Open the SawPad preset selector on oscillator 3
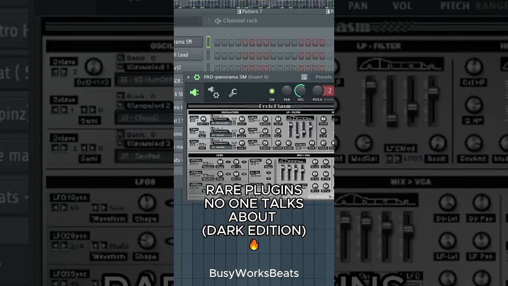 tap(221, 147)
